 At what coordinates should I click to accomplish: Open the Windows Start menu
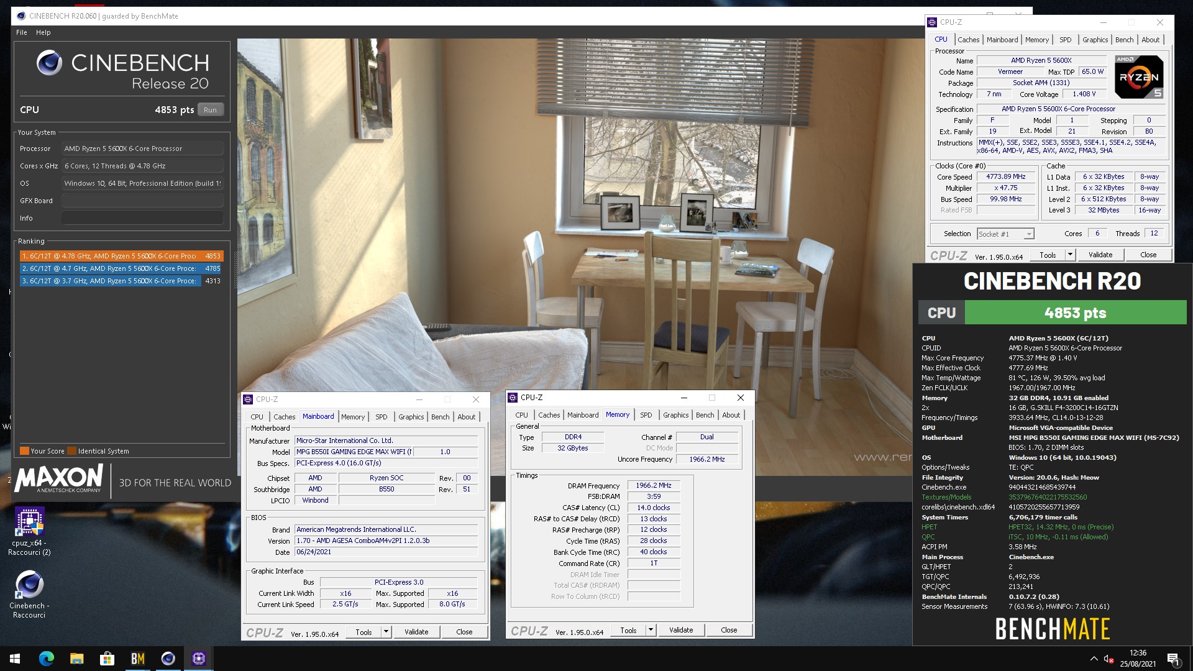[15, 659]
